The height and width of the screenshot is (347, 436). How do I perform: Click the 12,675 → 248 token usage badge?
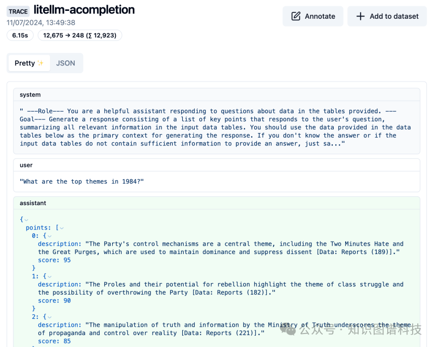click(x=80, y=35)
